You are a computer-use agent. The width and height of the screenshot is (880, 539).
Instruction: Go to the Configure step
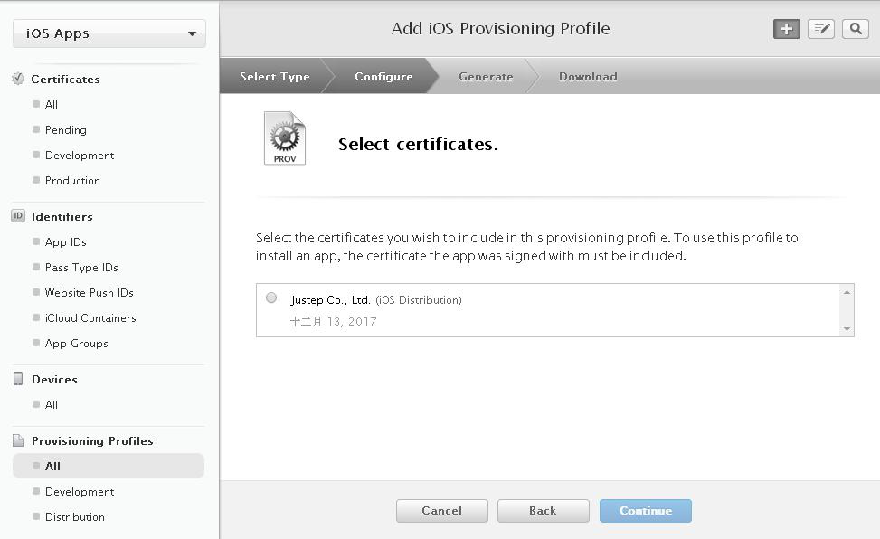[383, 76]
